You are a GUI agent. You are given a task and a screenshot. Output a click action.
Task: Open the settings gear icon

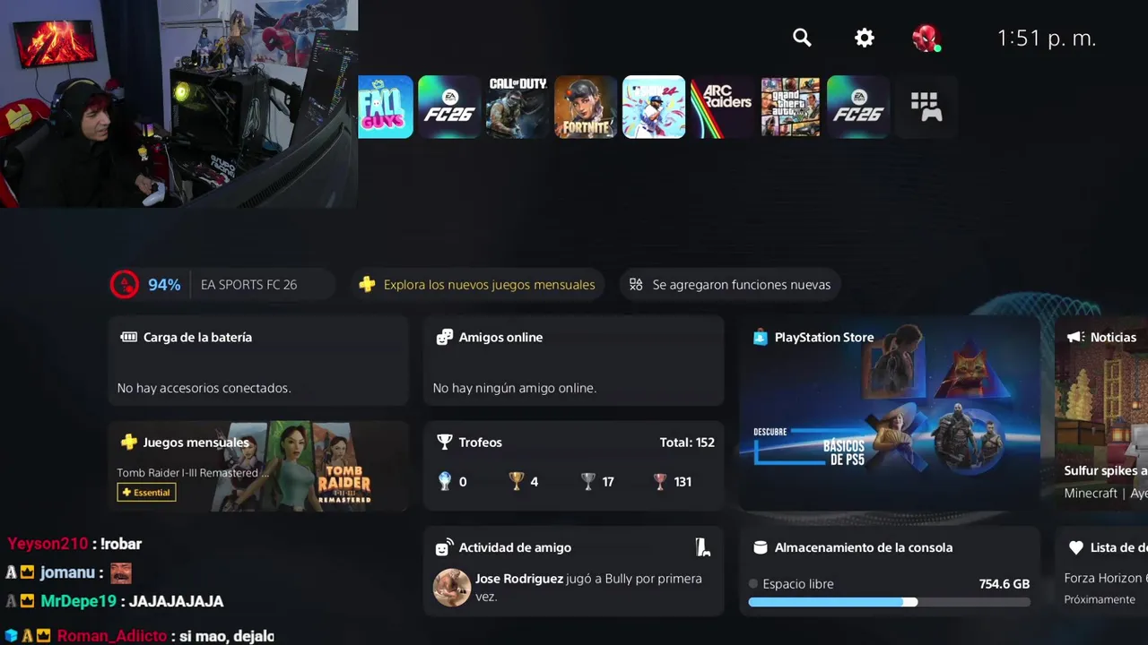pyautogui.click(x=865, y=38)
